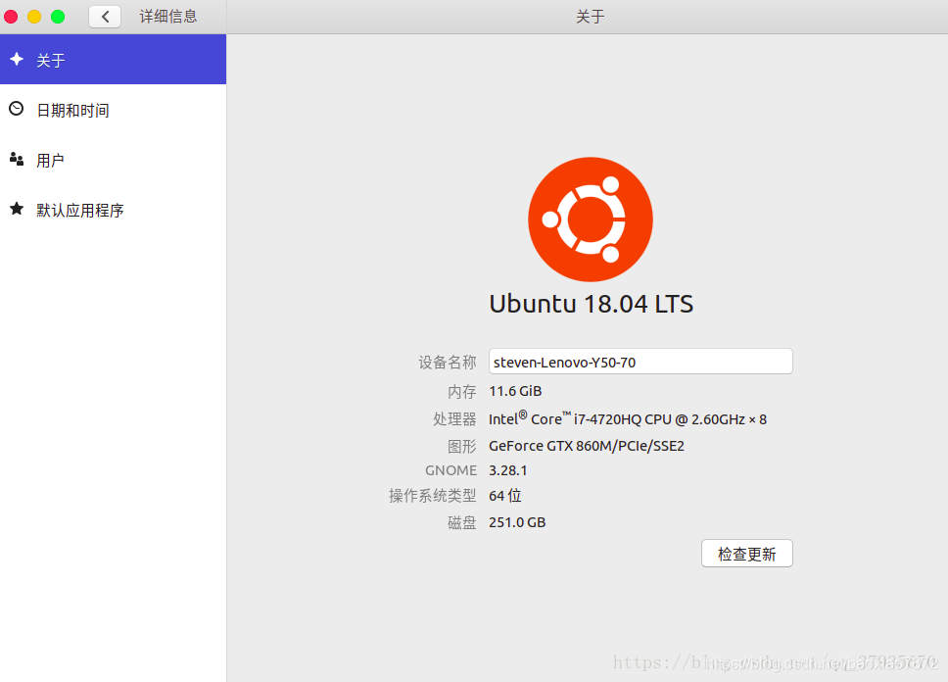Click the 内存 label
The image size is (948, 682).
[462, 392]
